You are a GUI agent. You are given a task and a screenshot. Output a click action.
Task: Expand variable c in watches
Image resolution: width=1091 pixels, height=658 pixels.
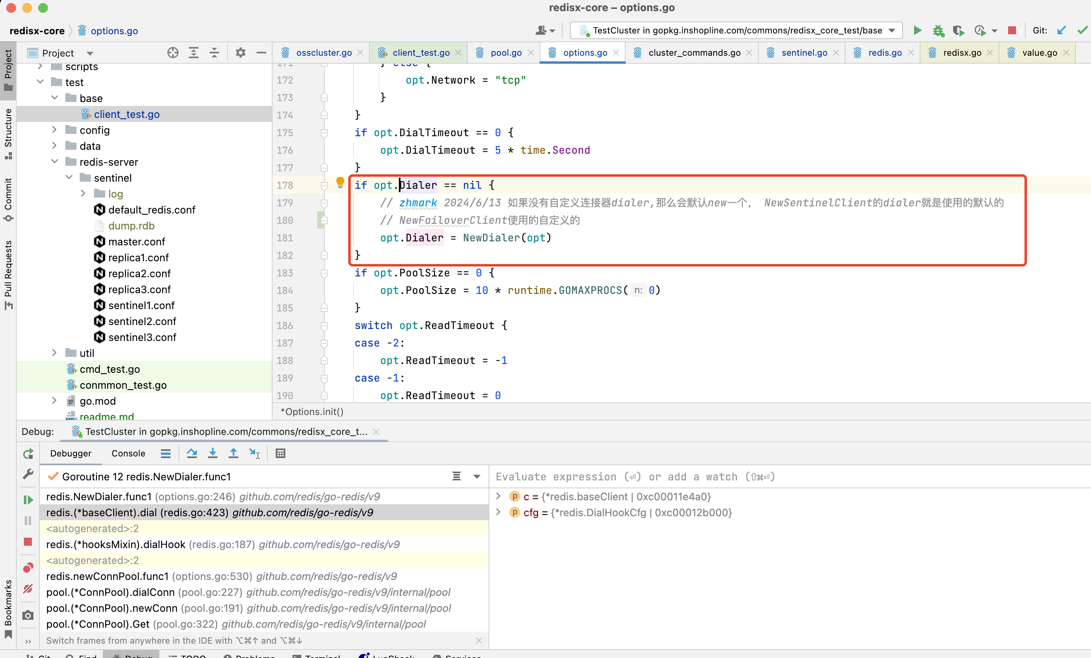click(x=498, y=496)
